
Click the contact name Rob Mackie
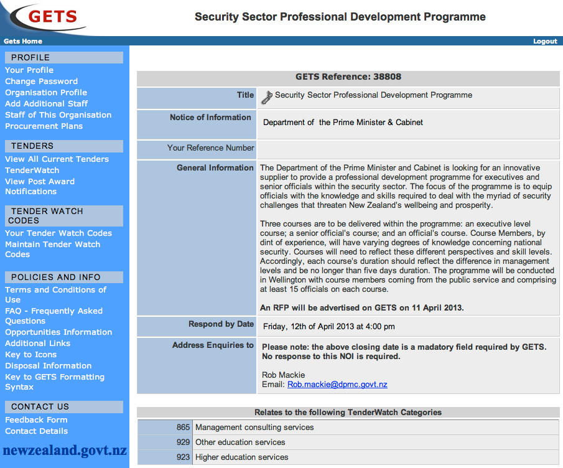click(283, 375)
